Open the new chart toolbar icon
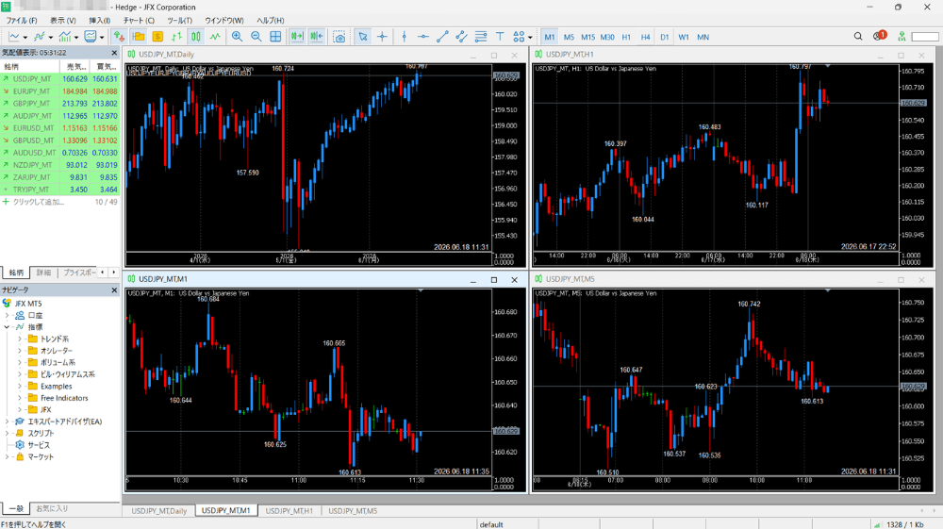The image size is (943, 529). [x=14, y=37]
